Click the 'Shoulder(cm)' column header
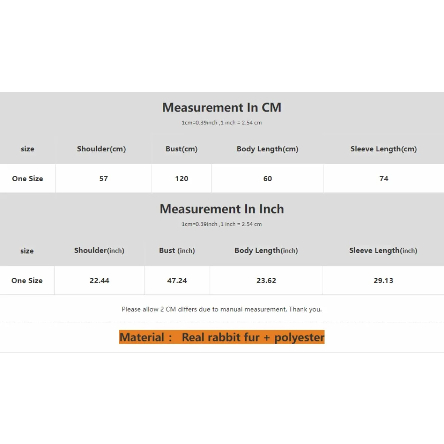Image resolution: width=444 pixels, height=444 pixels. point(101,149)
